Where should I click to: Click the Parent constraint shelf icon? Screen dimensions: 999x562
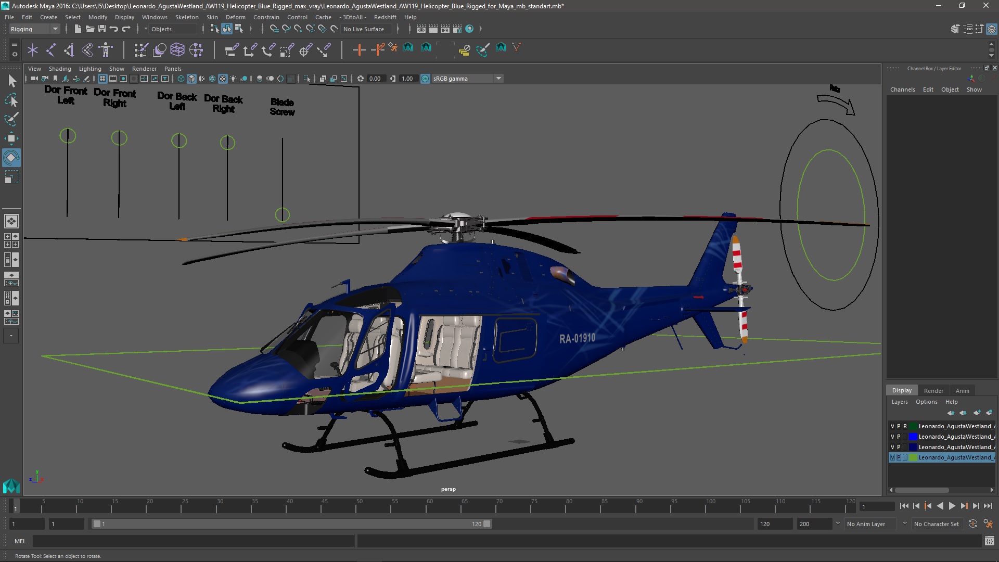tap(232, 50)
